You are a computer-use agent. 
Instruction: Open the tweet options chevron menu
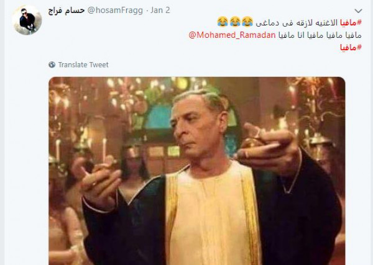click(x=358, y=11)
